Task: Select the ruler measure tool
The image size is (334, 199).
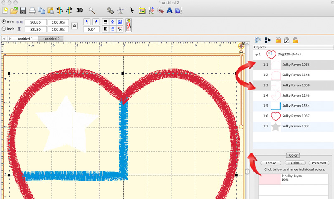Action: (110, 11)
